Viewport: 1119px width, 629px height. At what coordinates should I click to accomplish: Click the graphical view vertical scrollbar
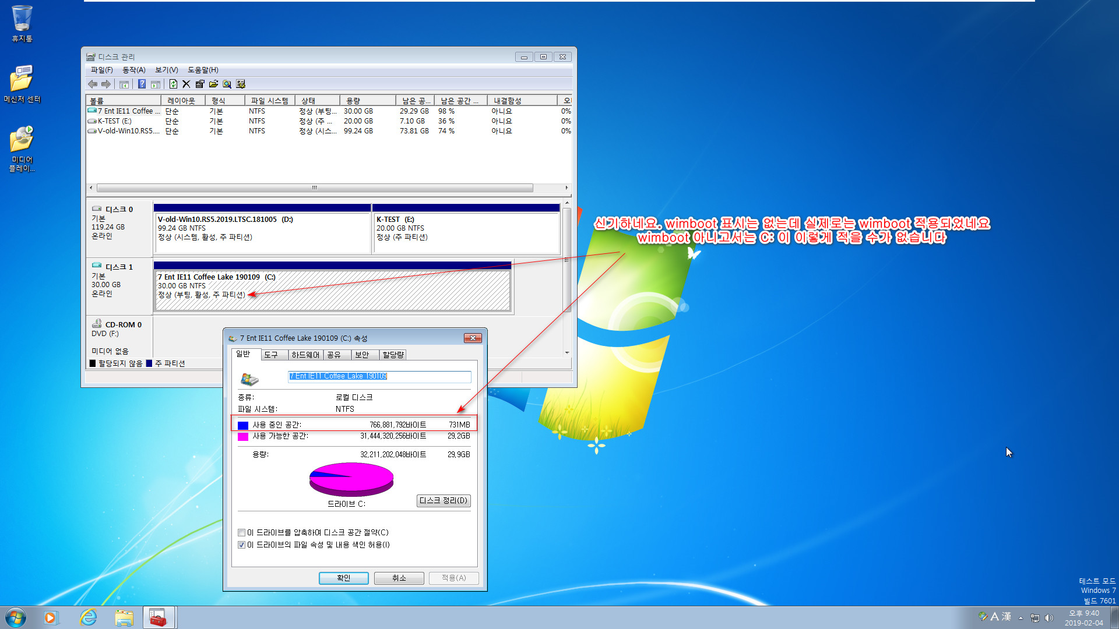[x=566, y=259]
